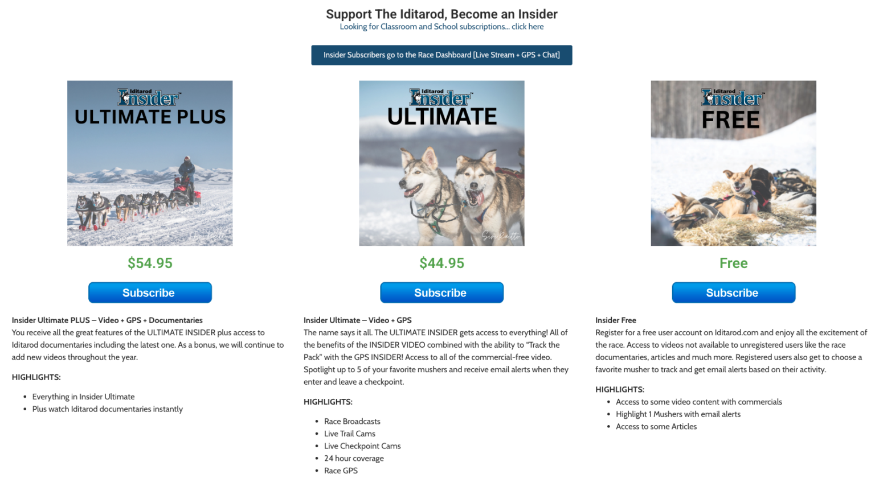Click the $54.95 price label
The width and height of the screenshot is (875, 478).
coord(150,263)
